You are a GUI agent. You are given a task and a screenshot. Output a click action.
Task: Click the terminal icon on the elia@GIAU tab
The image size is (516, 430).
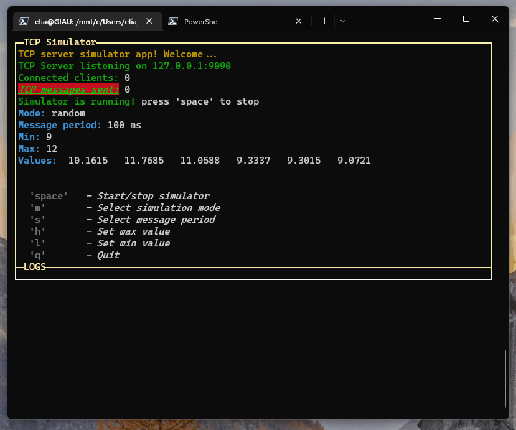click(x=24, y=21)
